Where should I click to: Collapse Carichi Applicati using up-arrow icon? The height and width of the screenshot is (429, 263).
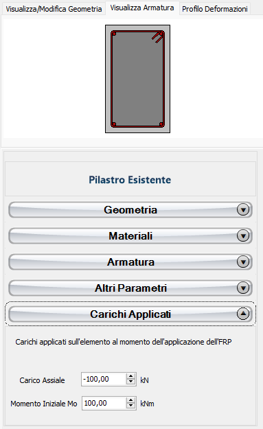point(243,314)
